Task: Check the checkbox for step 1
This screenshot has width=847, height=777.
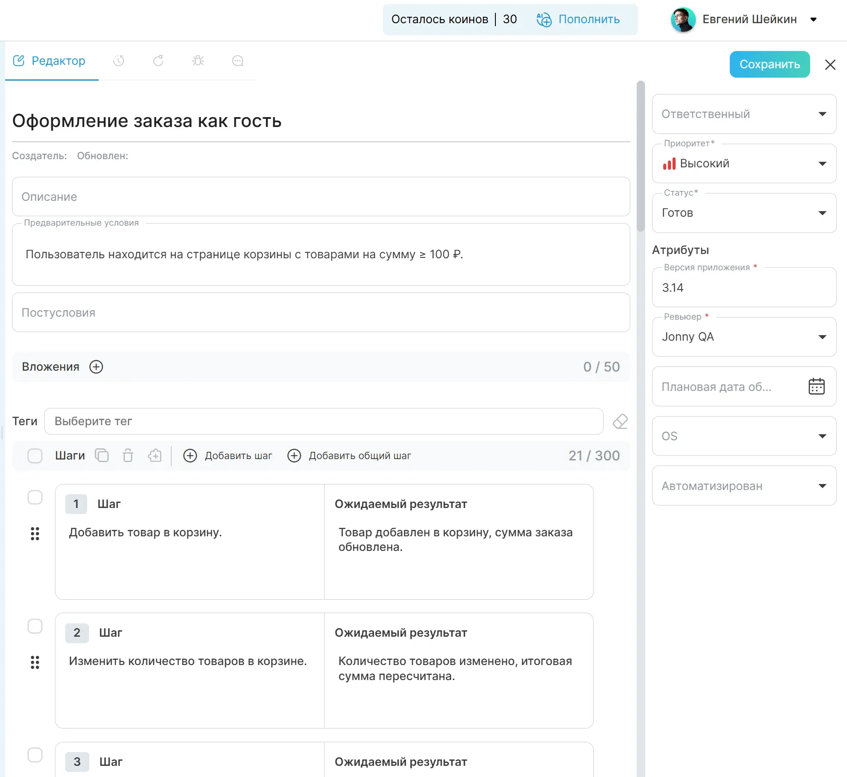Action: (x=35, y=497)
